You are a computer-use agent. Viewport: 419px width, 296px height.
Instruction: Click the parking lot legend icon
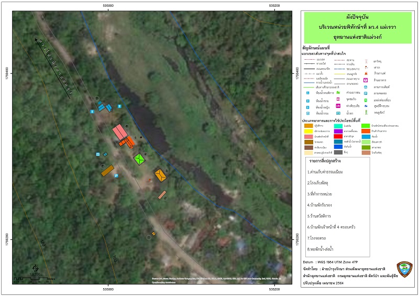click(366, 93)
